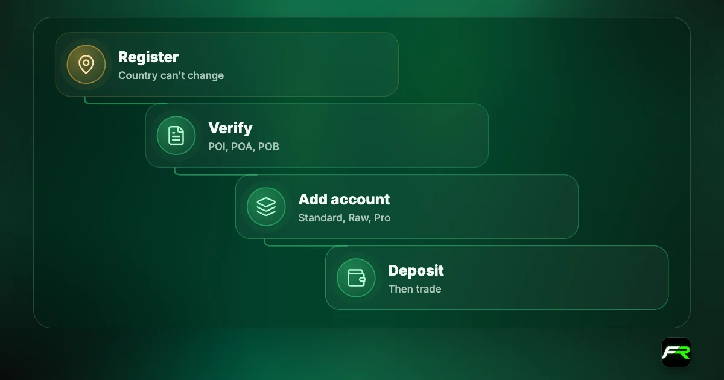Click the wallet icon beside Deposit
724x380 pixels.
pyautogui.click(x=356, y=278)
